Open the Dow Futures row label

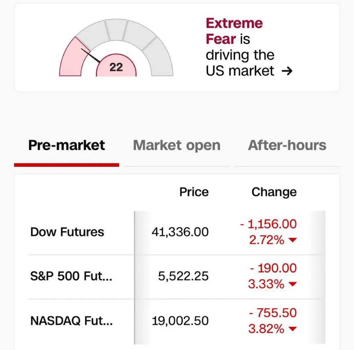point(67,232)
